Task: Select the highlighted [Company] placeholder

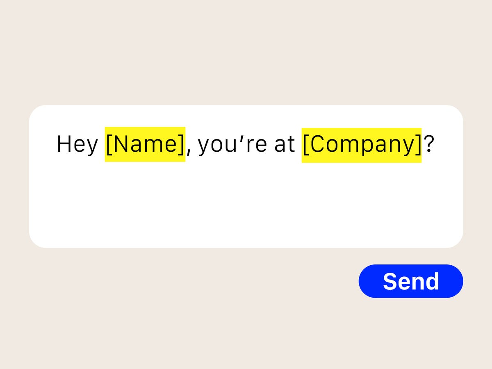Action: point(361,145)
